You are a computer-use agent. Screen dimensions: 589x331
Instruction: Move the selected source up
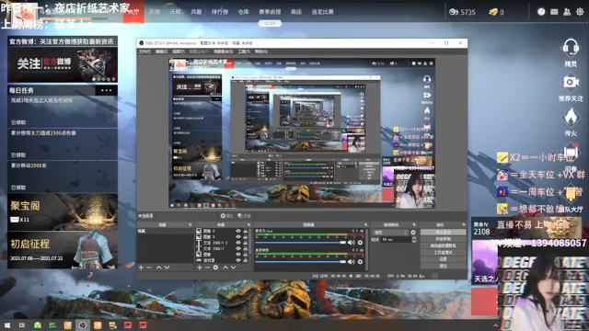[225, 268]
